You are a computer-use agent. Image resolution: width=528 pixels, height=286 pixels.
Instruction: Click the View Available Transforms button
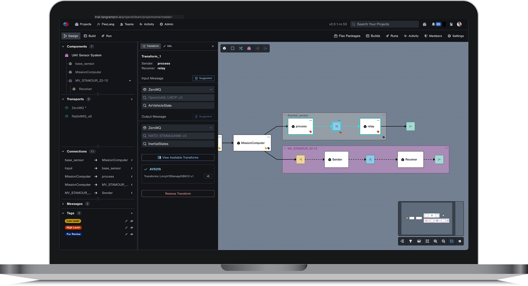[178, 157]
